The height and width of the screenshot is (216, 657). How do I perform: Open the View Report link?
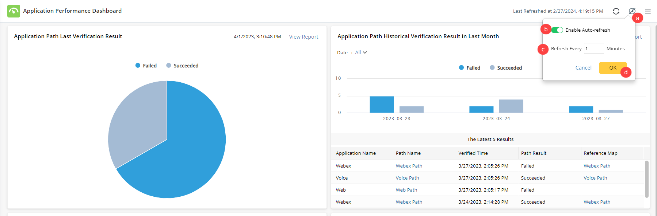pyautogui.click(x=303, y=37)
